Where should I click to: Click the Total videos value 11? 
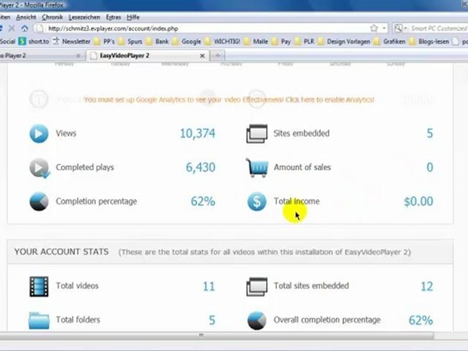click(x=209, y=287)
